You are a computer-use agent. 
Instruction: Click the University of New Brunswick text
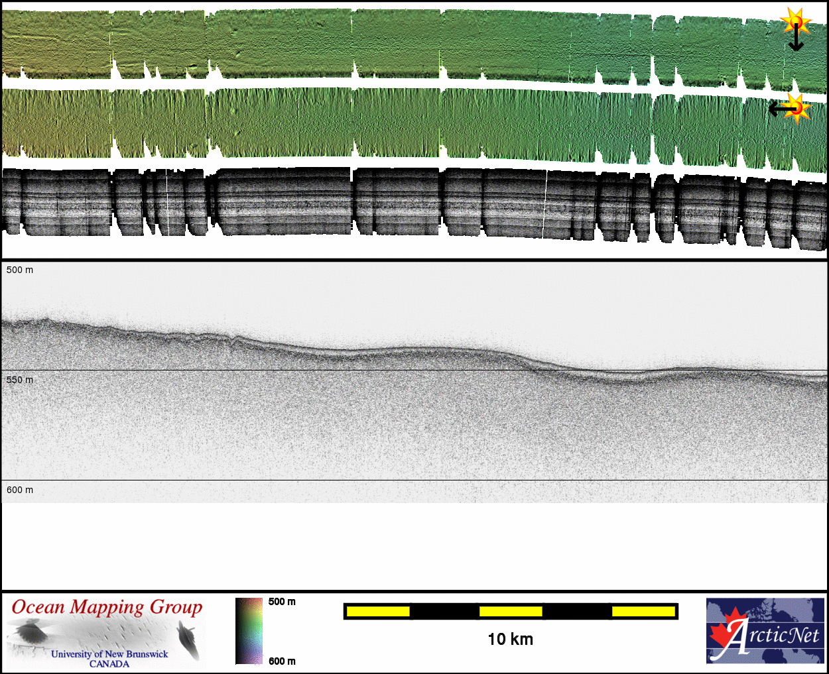(x=109, y=654)
